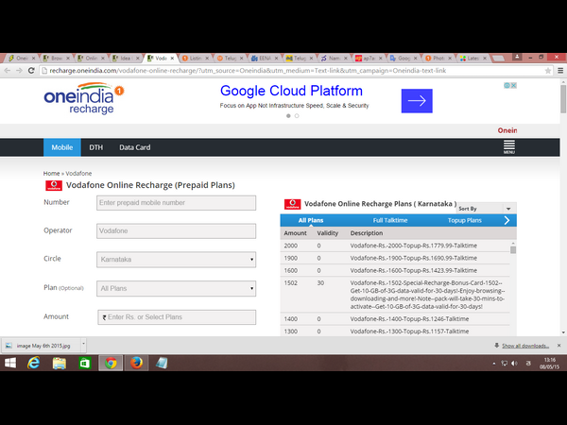Click the Windows Start button
The width and height of the screenshot is (567, 425).
coord(10,363)
